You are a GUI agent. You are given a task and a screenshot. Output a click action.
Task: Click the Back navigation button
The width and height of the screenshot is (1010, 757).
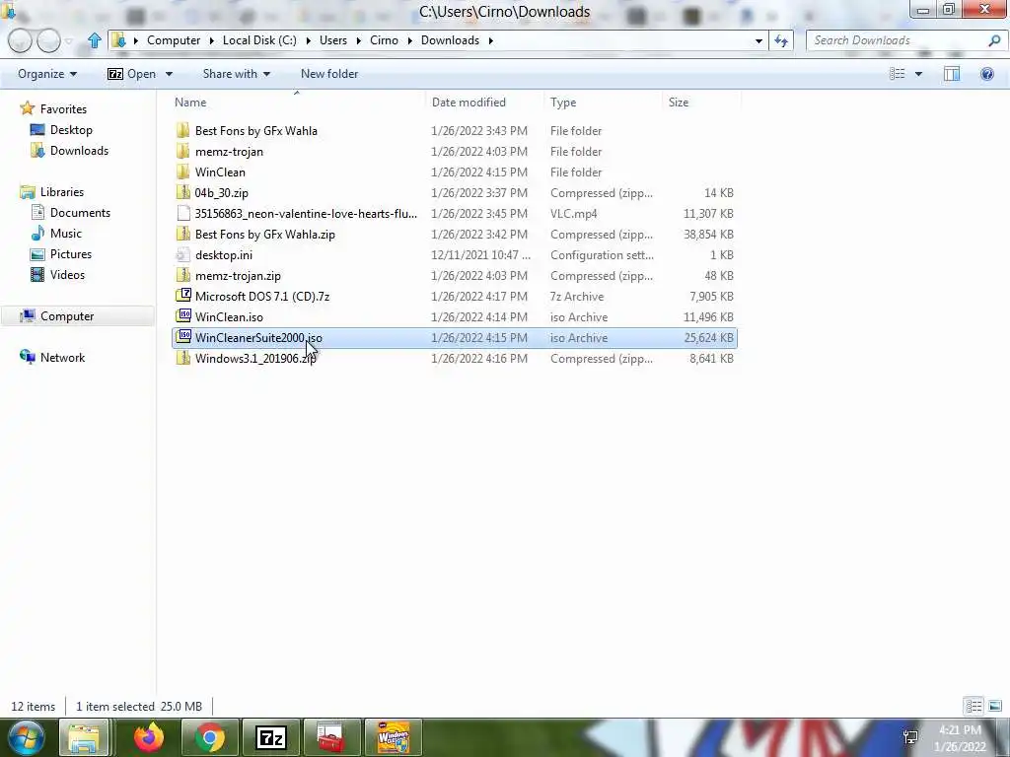[20, 40]
